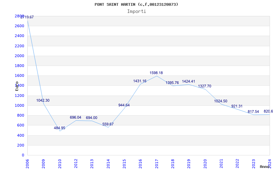
Task: Select the 944.64 data label
Action: pos(124,105)
